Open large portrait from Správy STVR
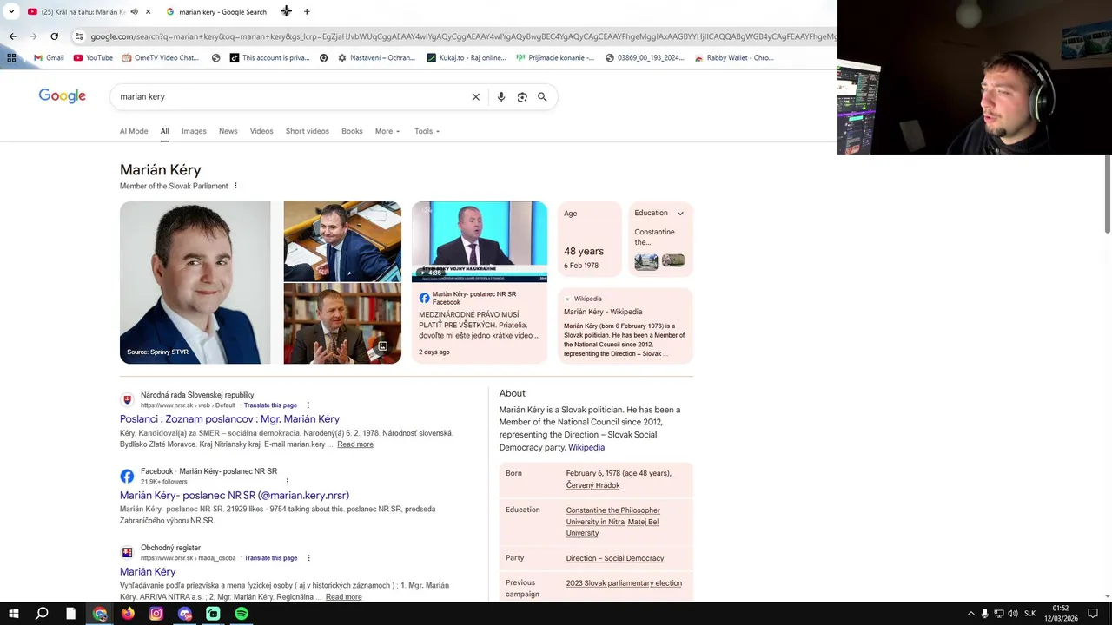The image size is (1112, 625). tap(195, 283)
